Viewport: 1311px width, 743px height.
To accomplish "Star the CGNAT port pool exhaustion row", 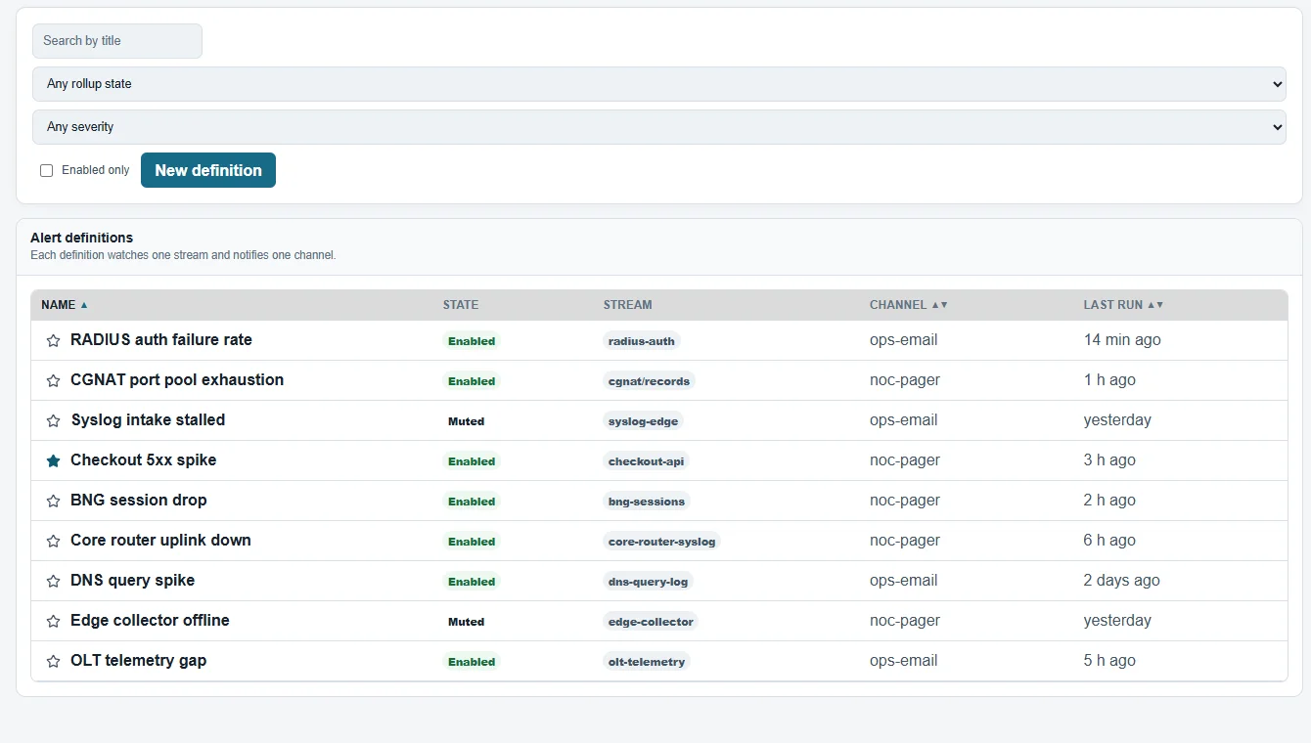I will click(54, 380).
